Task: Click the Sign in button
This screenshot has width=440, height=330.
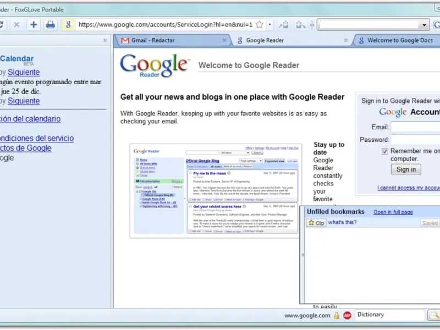Action: coord(406,169)
